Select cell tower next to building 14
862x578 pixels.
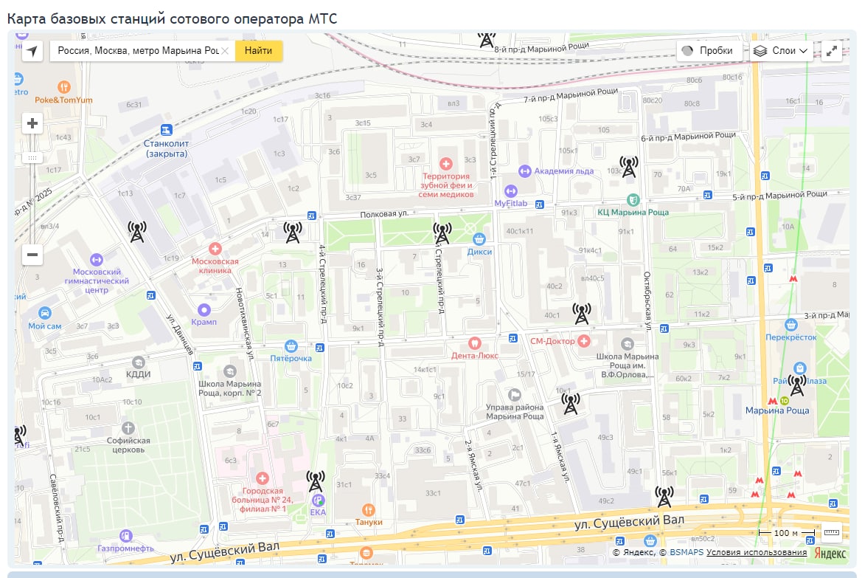tap(293, 233)
